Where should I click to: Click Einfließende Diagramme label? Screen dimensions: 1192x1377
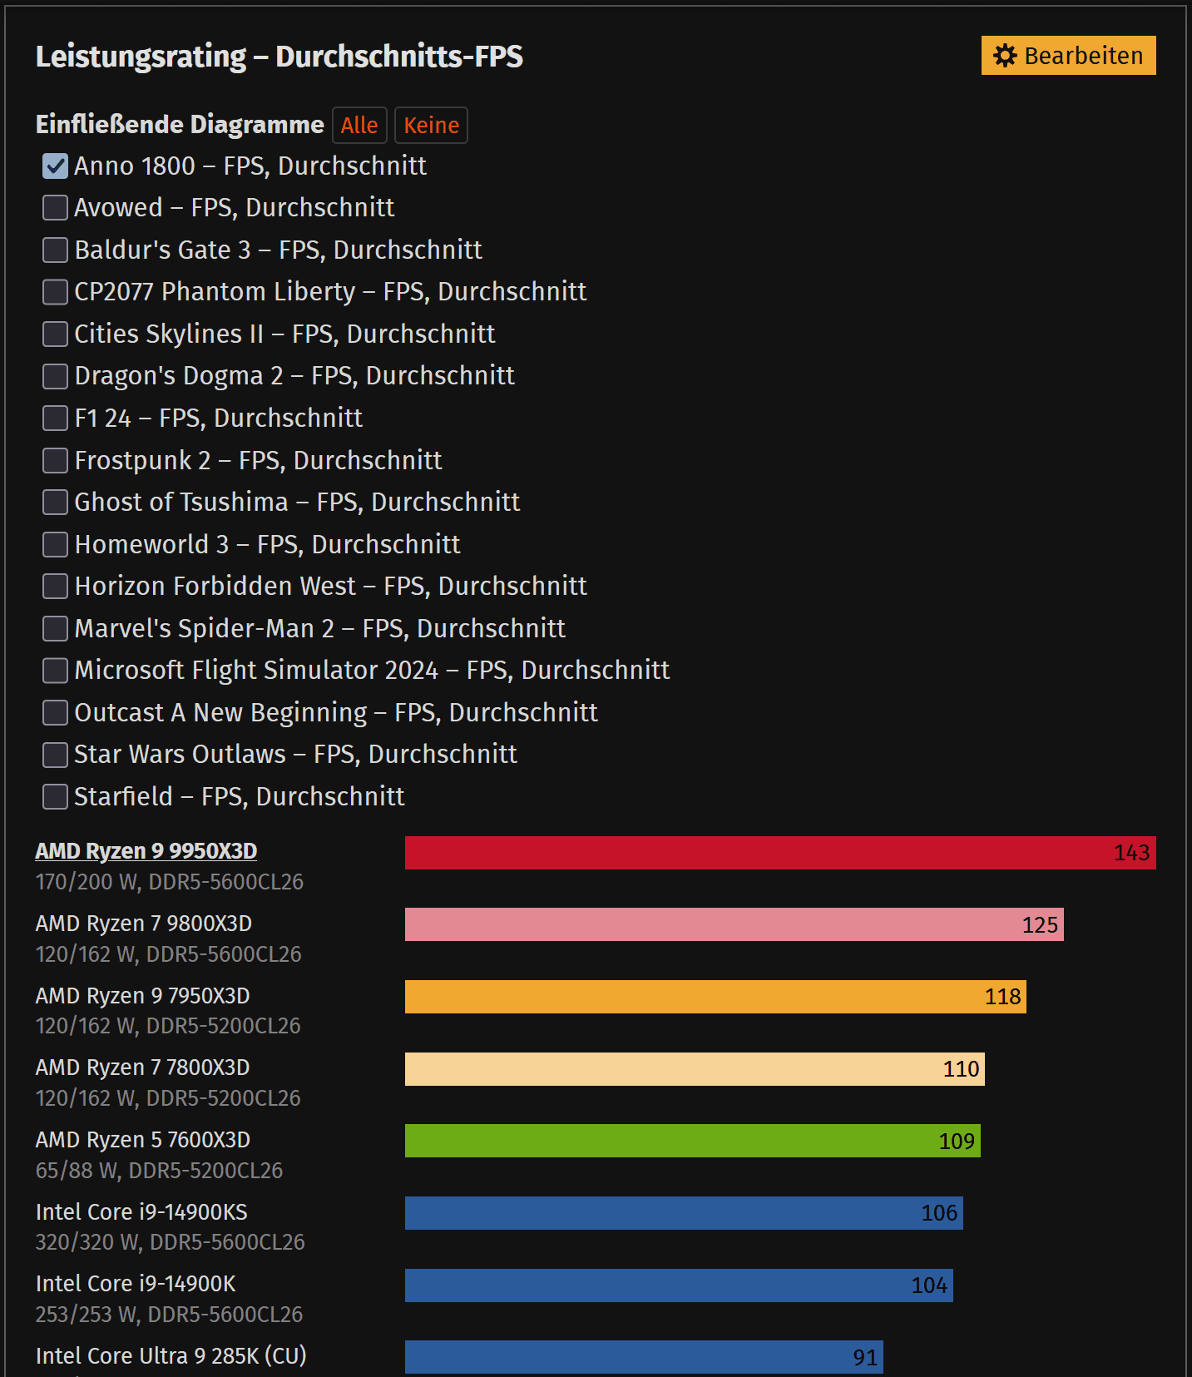click(x=180, y=125)
